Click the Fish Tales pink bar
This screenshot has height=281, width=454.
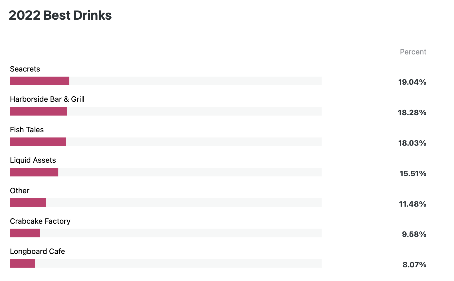pos(38,142)
